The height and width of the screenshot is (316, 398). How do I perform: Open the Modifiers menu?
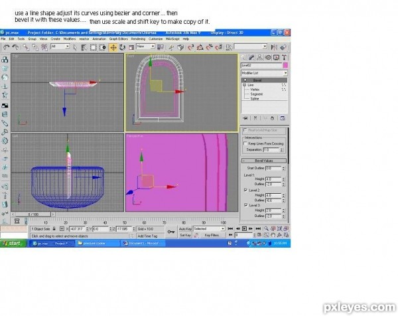[x=70, y=39]
